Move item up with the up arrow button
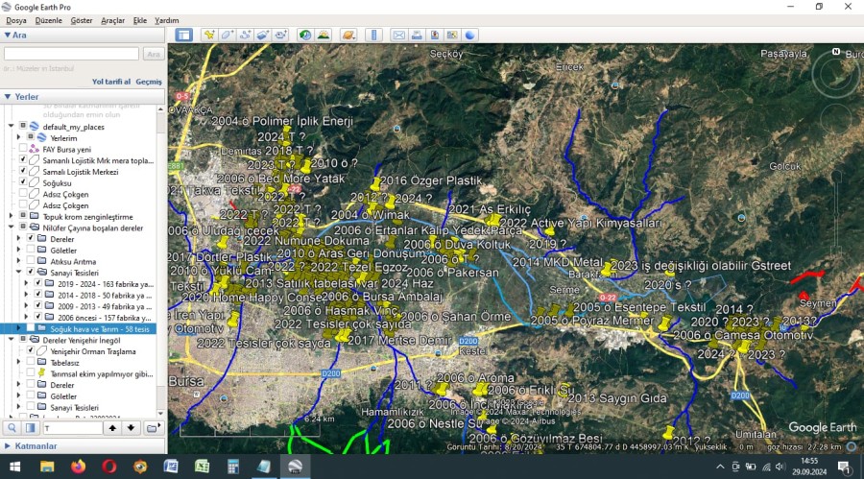 112,428
